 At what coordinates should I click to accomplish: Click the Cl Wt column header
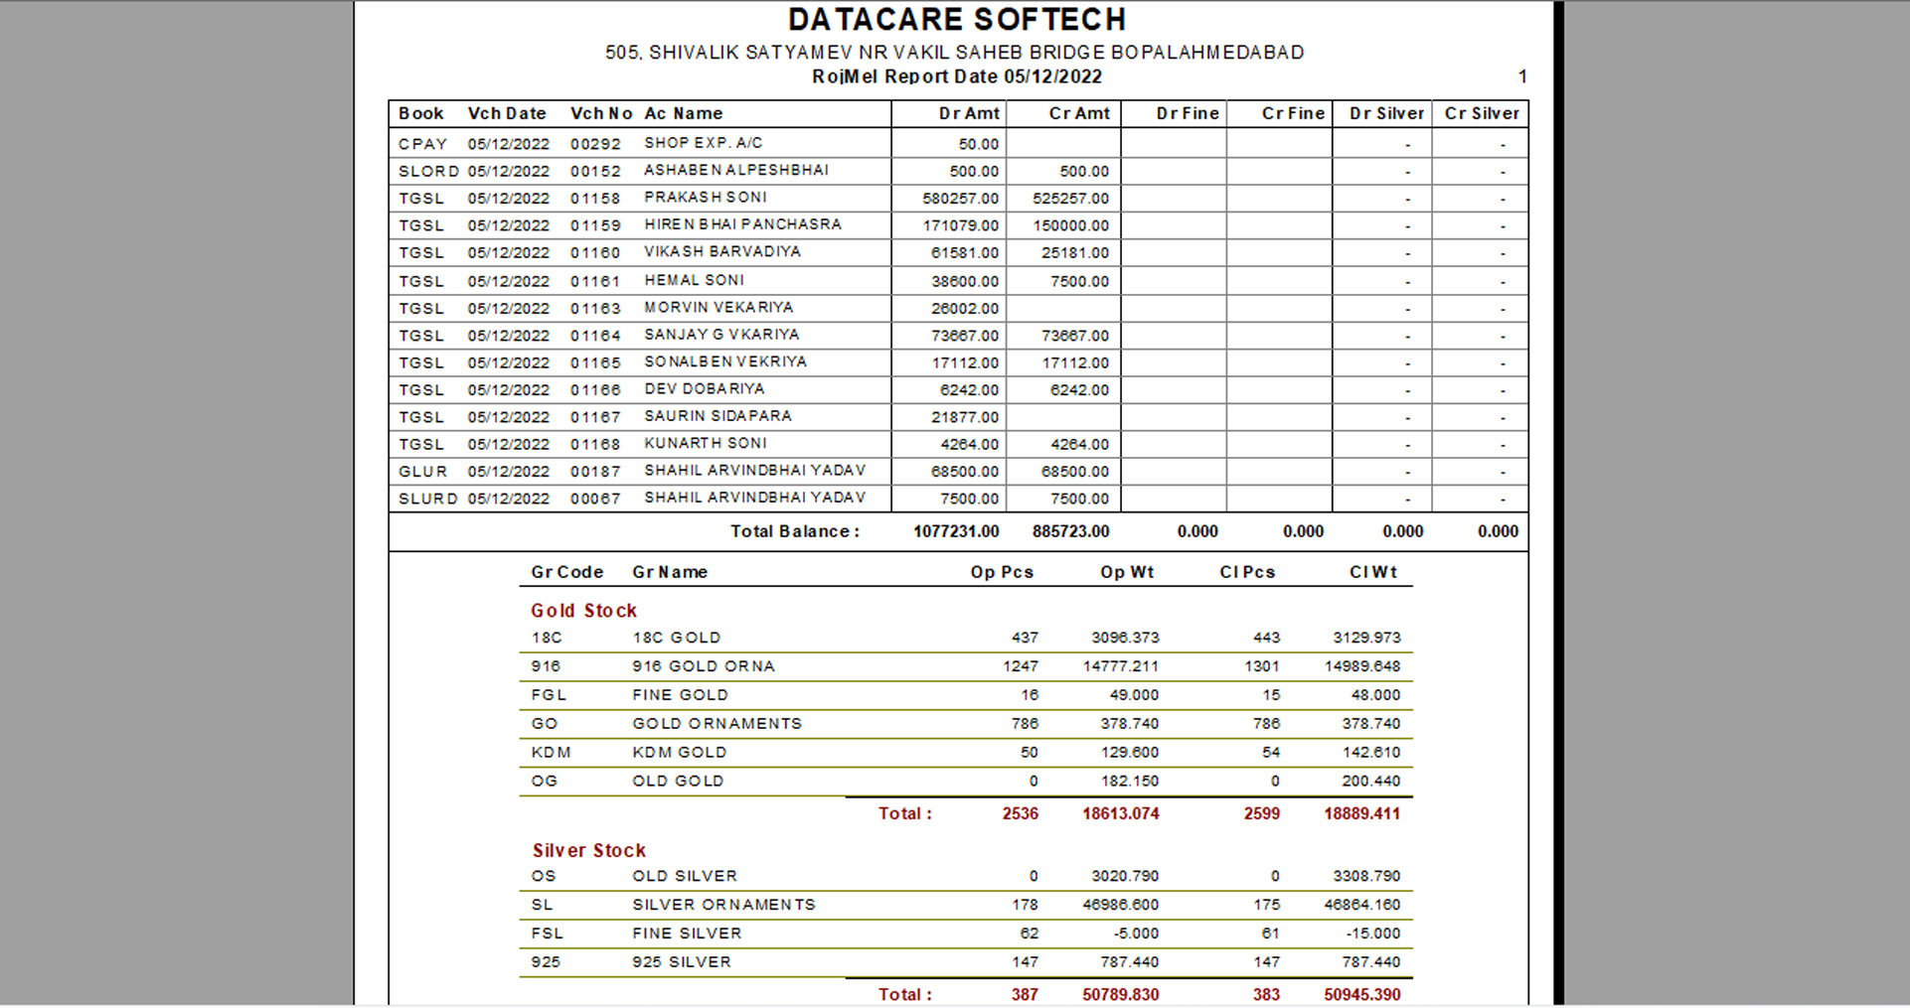pos(1372,572)
